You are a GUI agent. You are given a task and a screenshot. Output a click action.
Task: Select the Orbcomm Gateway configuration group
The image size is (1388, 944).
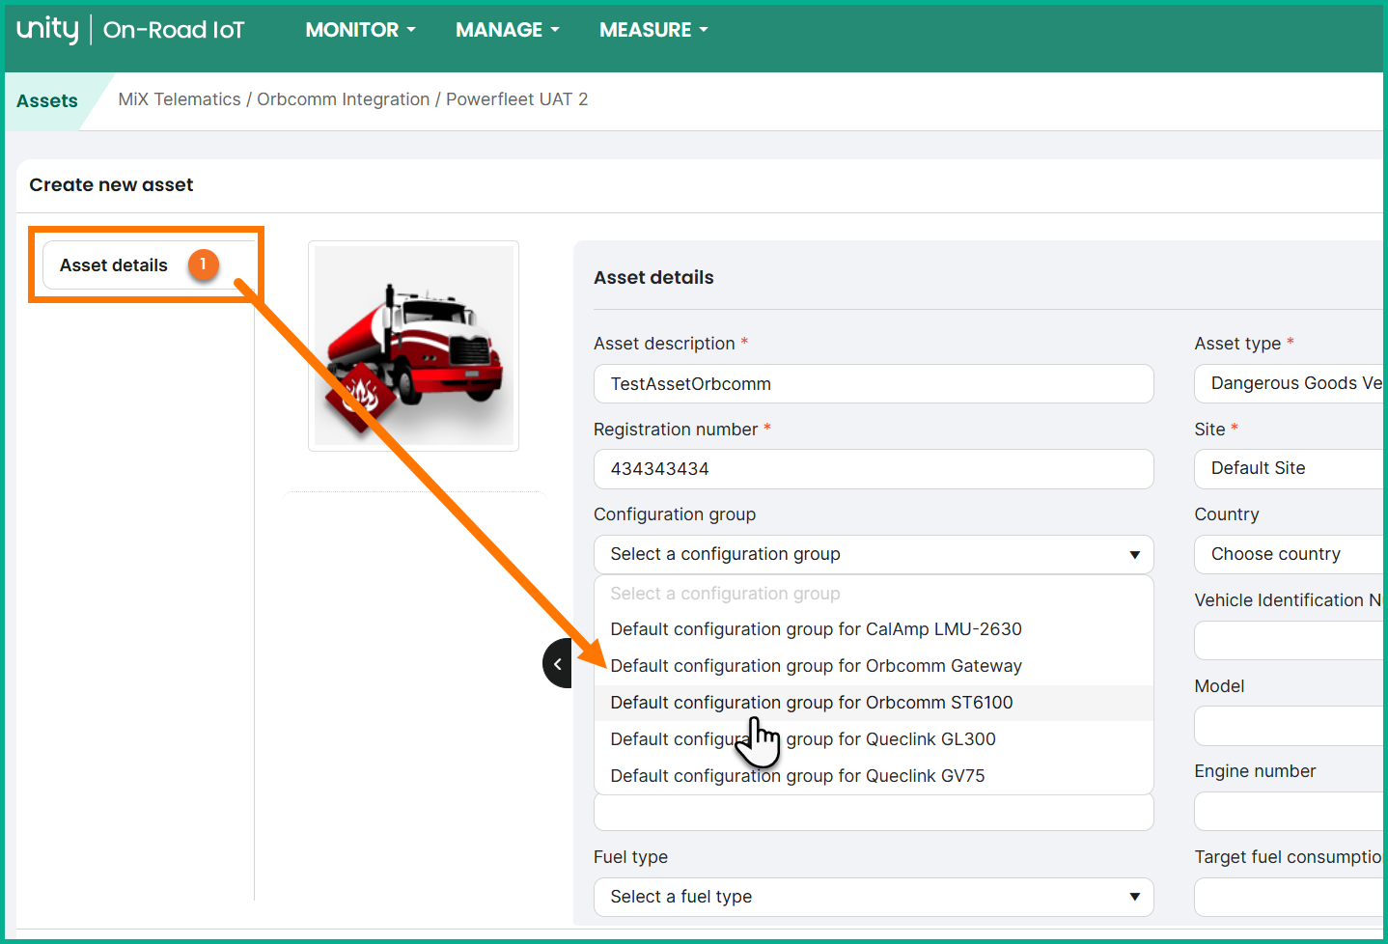coord(816,666)
